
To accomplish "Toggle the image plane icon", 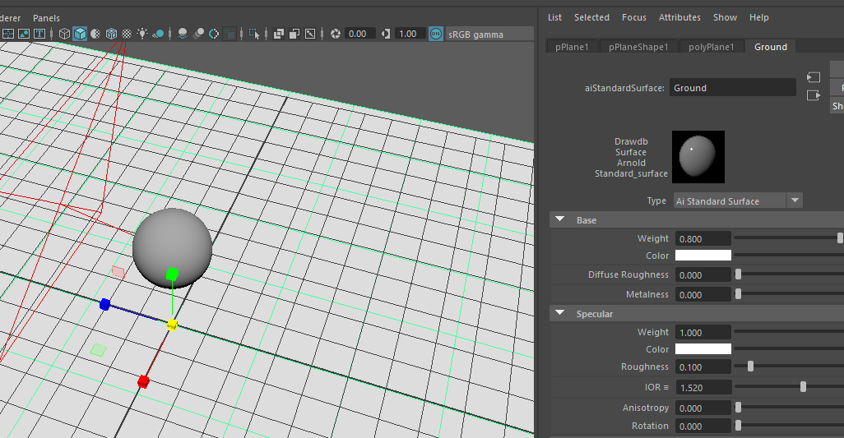I will [24, 34].
